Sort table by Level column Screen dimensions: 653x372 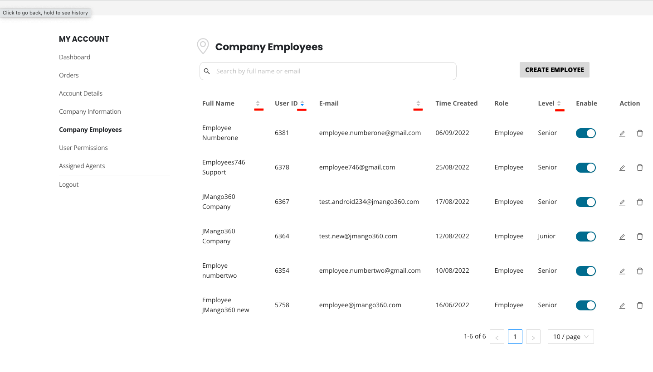click(x=559, y=103)
